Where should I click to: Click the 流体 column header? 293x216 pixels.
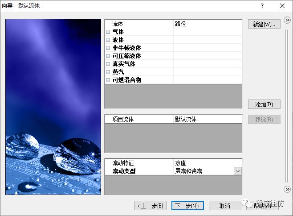coord(139,24)
